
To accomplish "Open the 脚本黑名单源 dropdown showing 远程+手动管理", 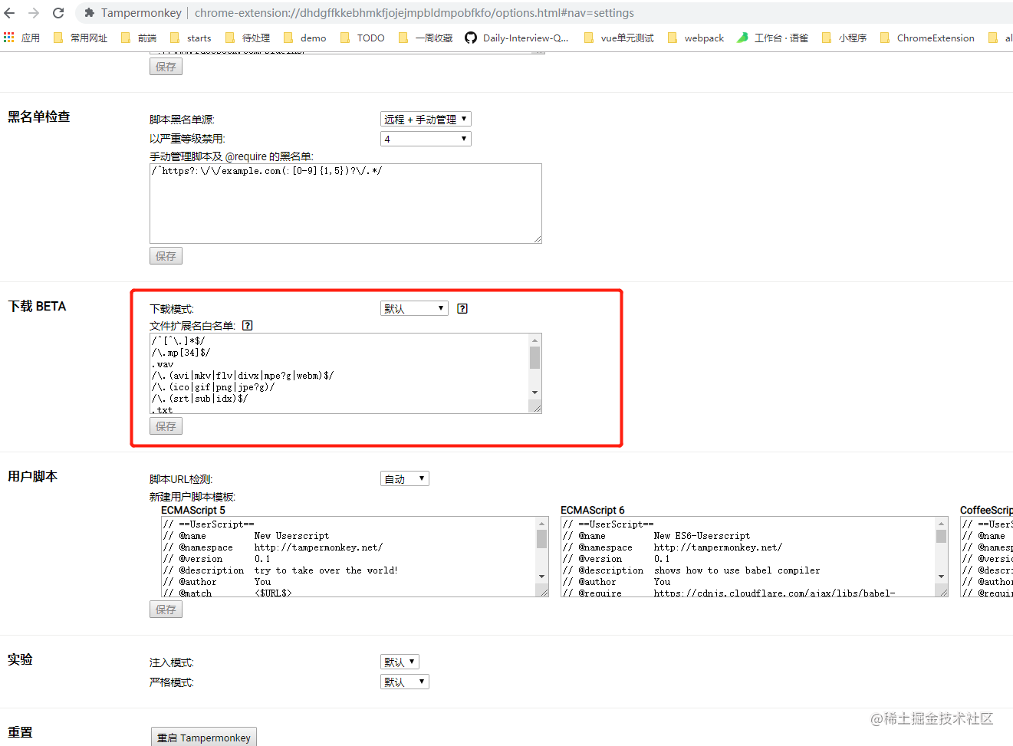I will [x=426, y=119].
